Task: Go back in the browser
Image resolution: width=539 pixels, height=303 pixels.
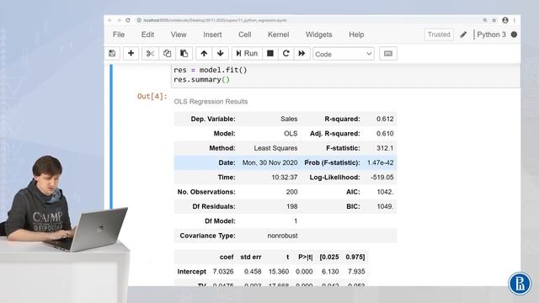Action: [x=109, y=20]
